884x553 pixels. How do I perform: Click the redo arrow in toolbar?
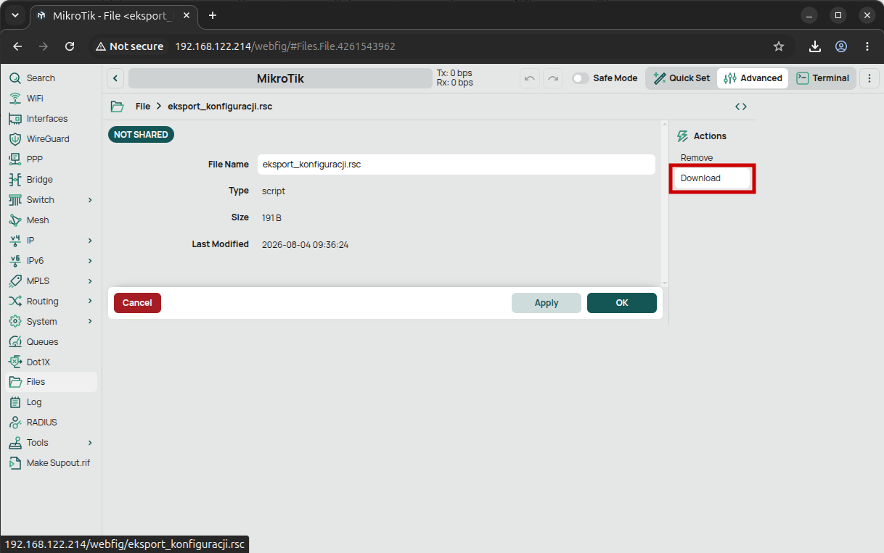553,78
